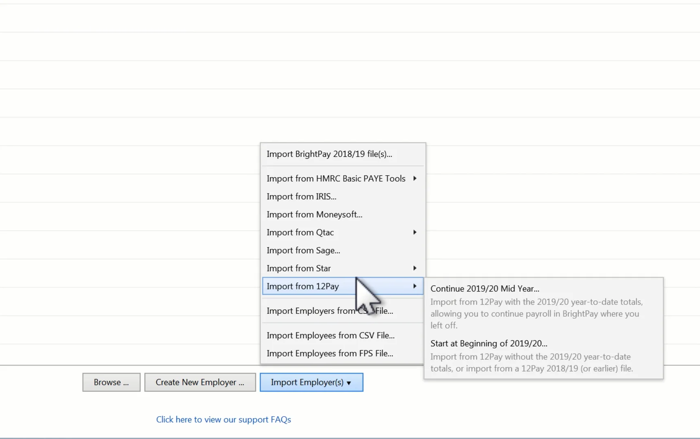
Task: Select Import Employers from CSV File
Action: pyautogui.click(x=343, y=311)
